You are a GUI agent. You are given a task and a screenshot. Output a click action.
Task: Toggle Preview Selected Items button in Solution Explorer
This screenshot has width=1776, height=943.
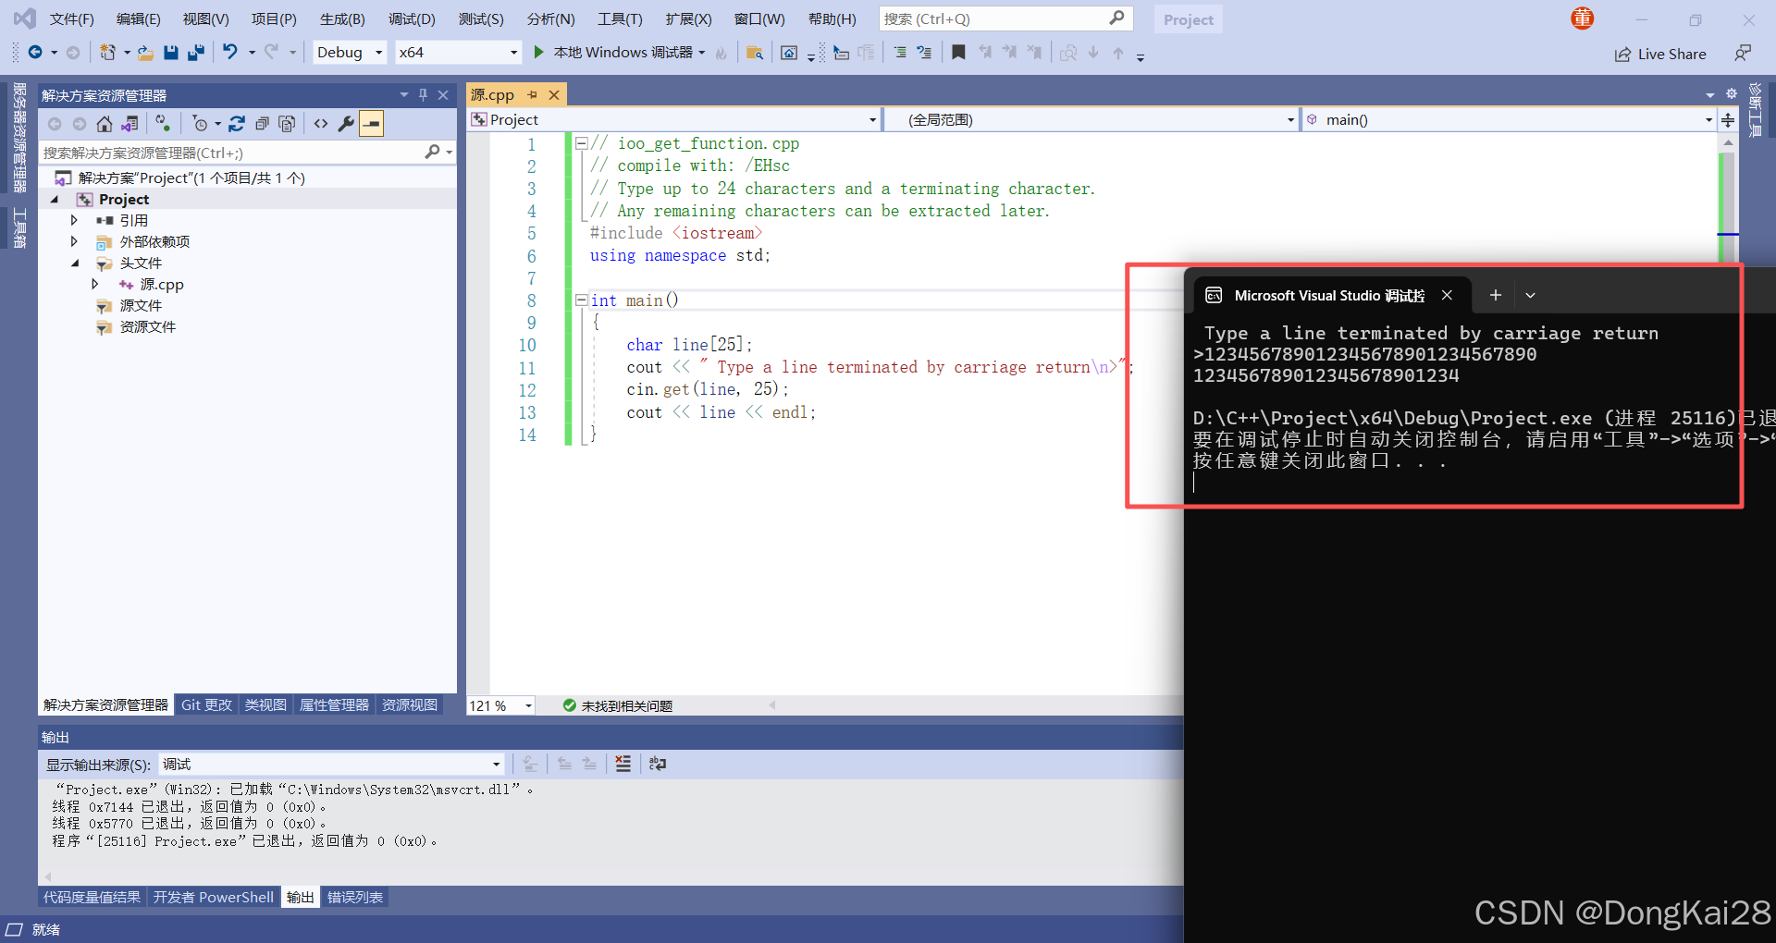pos(371,123)
